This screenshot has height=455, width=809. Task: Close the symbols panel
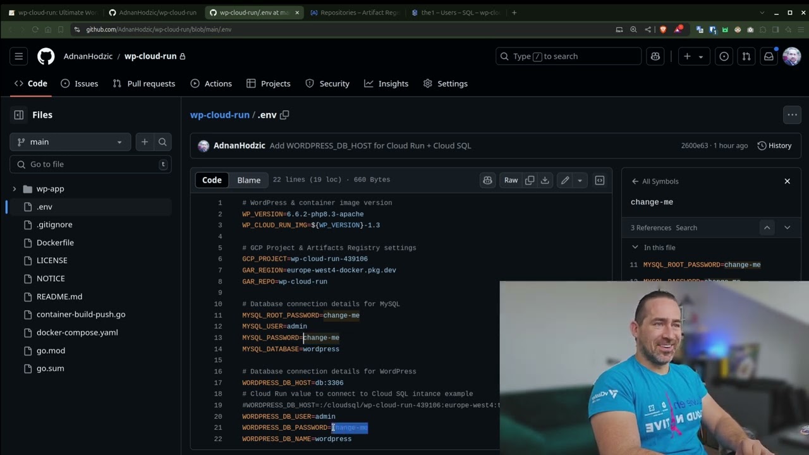tap(787, 181)
